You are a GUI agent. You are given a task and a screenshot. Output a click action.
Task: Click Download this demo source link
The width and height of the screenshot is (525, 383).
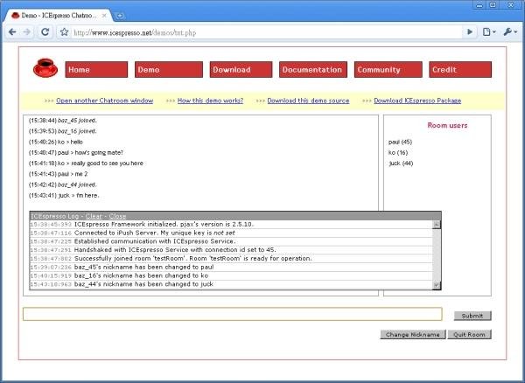308,101
